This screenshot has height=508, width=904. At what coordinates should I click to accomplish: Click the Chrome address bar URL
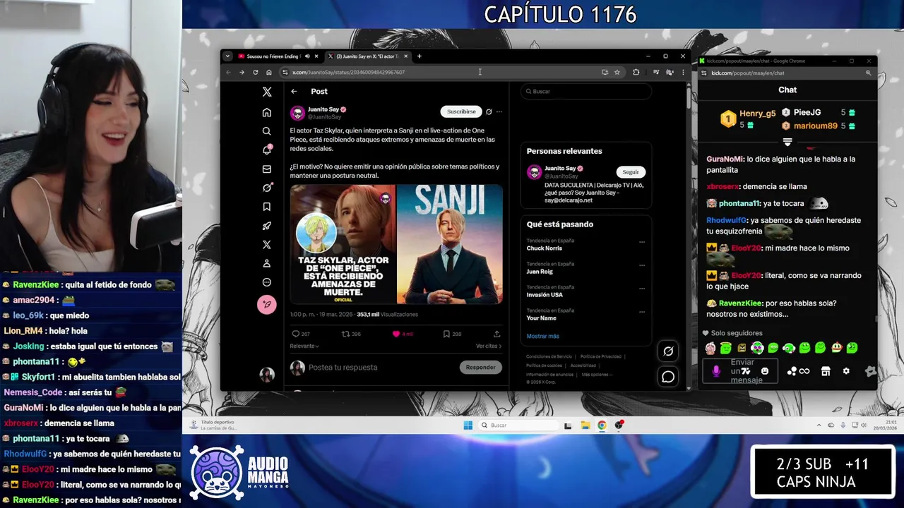(x=348, y=72)
